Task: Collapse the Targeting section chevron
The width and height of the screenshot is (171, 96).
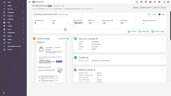Action: pos(162,58)
